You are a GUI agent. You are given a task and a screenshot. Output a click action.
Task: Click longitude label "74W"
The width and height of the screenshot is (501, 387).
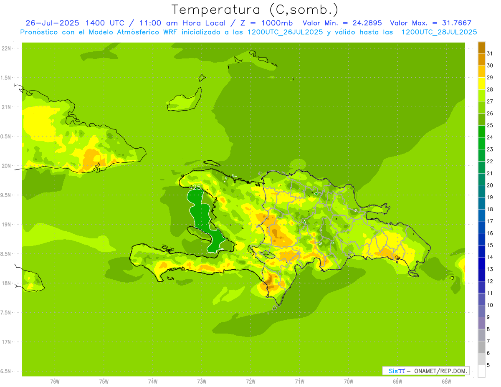coord(153,382)
